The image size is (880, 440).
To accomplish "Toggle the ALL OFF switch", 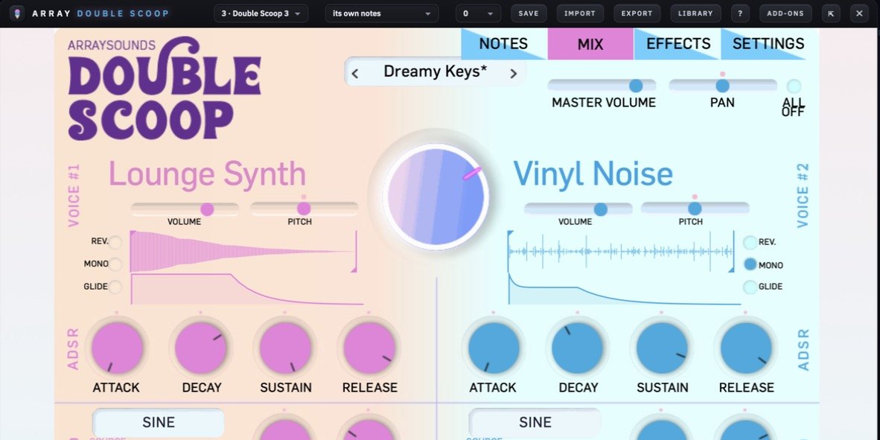I will [794, 86].
